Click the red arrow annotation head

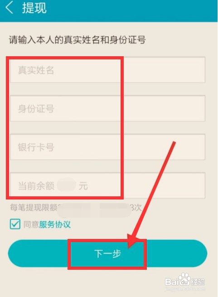point(134,240)
